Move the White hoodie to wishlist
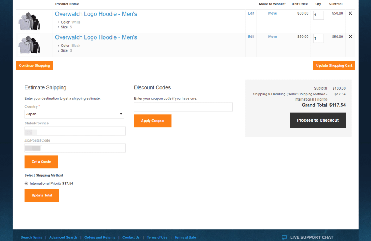371x241 pixels. click(272, 13)
